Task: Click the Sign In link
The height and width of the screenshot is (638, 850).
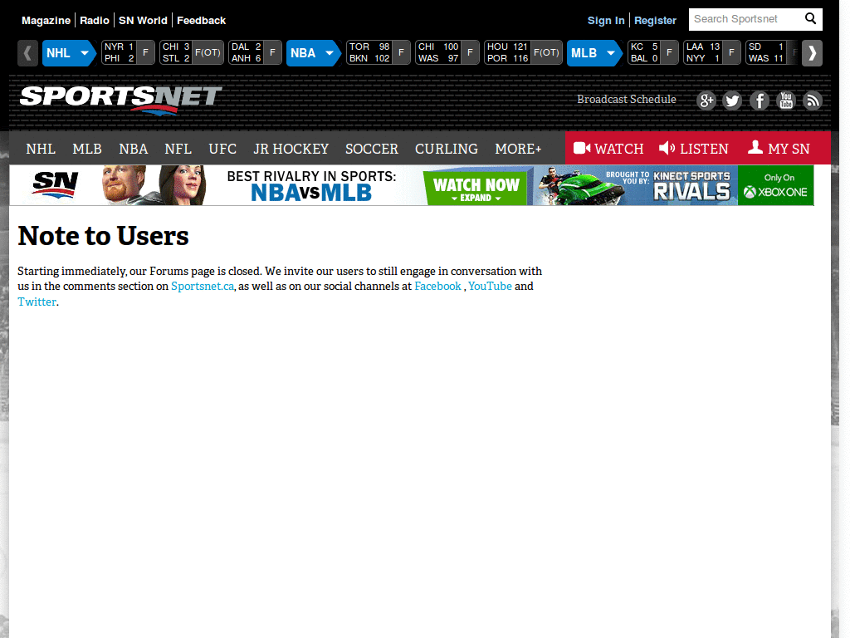Action: [x=606, y=20]
